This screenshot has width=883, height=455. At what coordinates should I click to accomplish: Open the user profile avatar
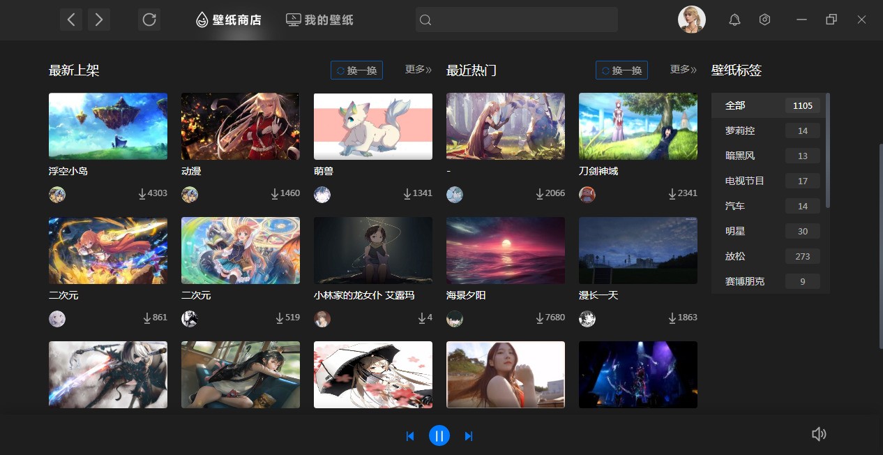(x=692, y=20)
